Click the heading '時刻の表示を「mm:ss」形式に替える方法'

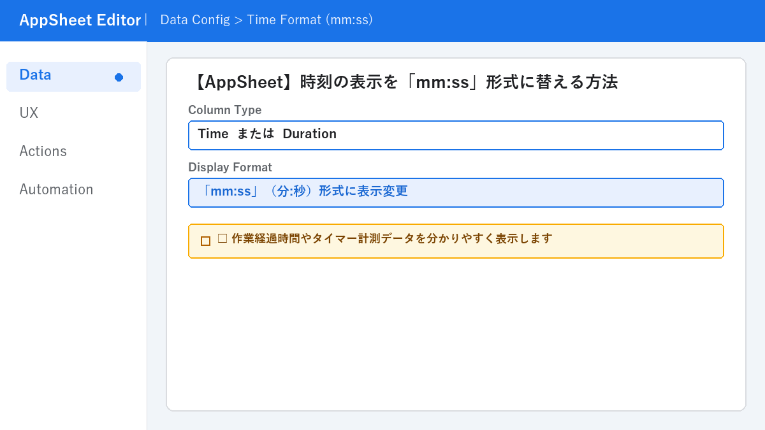404,82
